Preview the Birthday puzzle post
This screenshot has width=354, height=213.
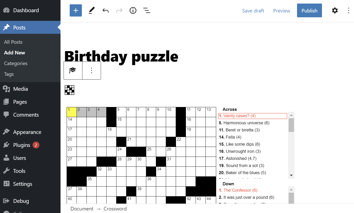282,11
